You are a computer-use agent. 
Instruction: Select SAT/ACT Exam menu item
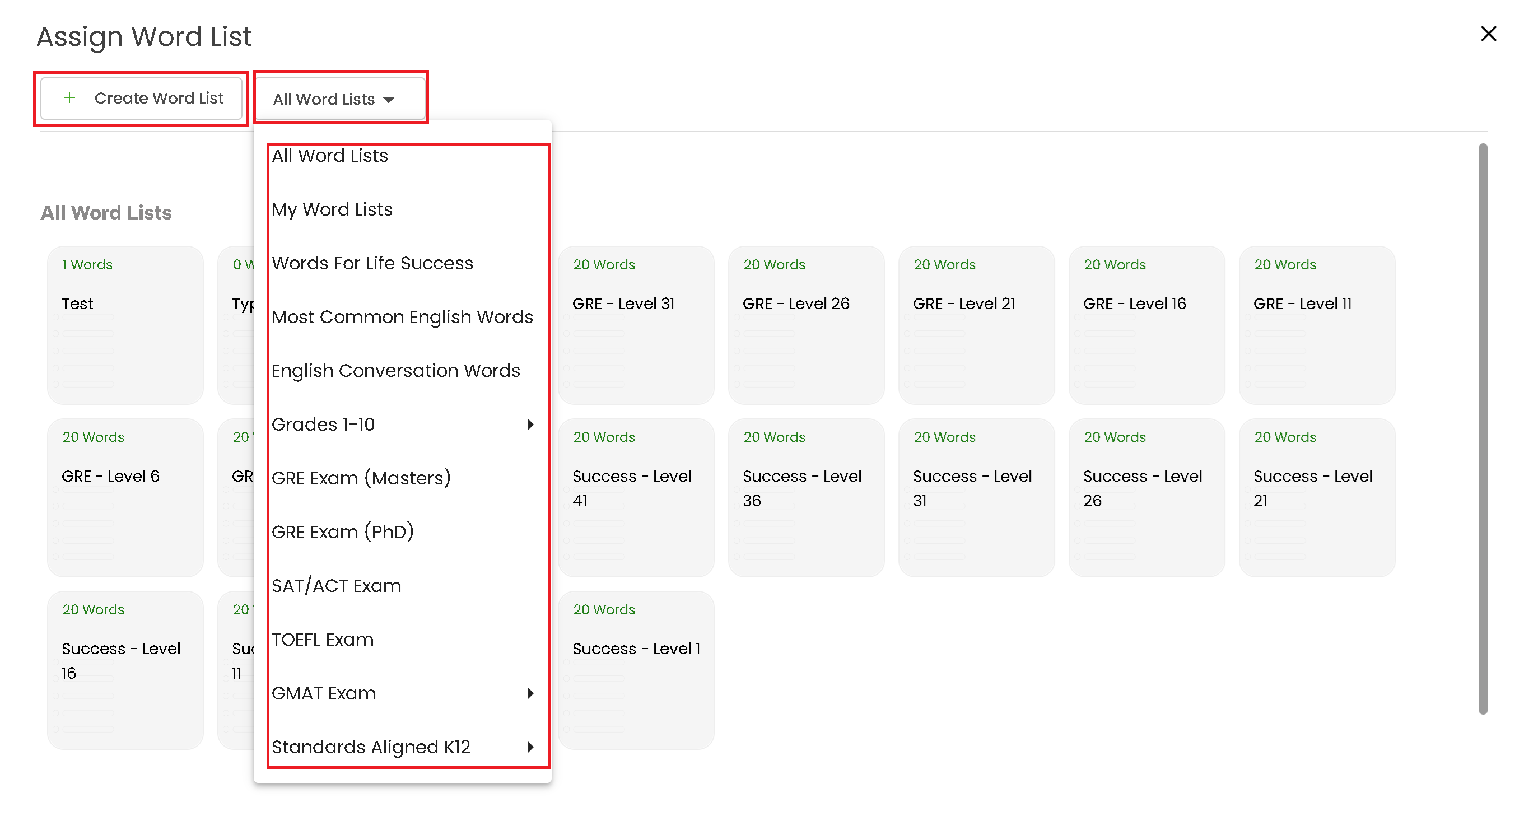336,585
